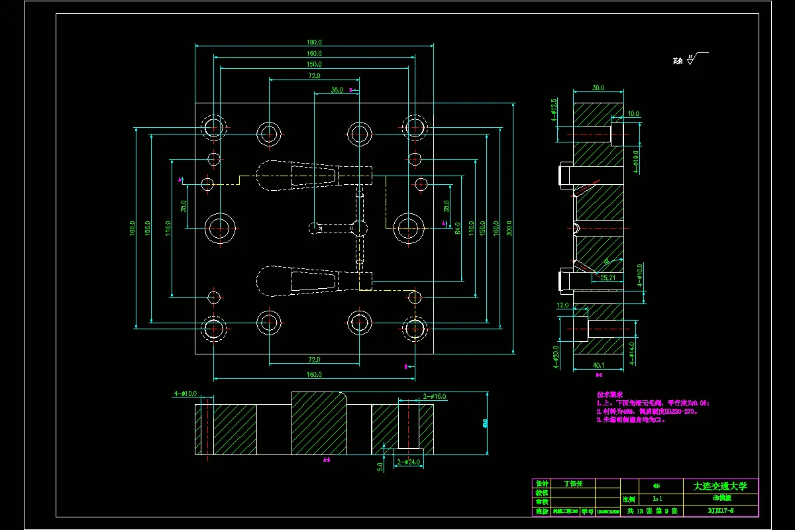Click the 72.0 dimension above the plate
The height and width of the screenshot is (530, 795).
pos(314,76)
